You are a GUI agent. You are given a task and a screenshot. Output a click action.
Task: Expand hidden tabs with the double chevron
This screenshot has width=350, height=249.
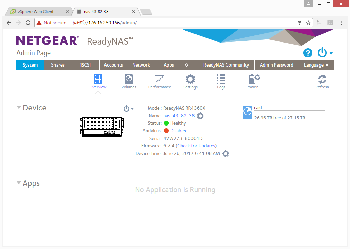tap(186, 65)
